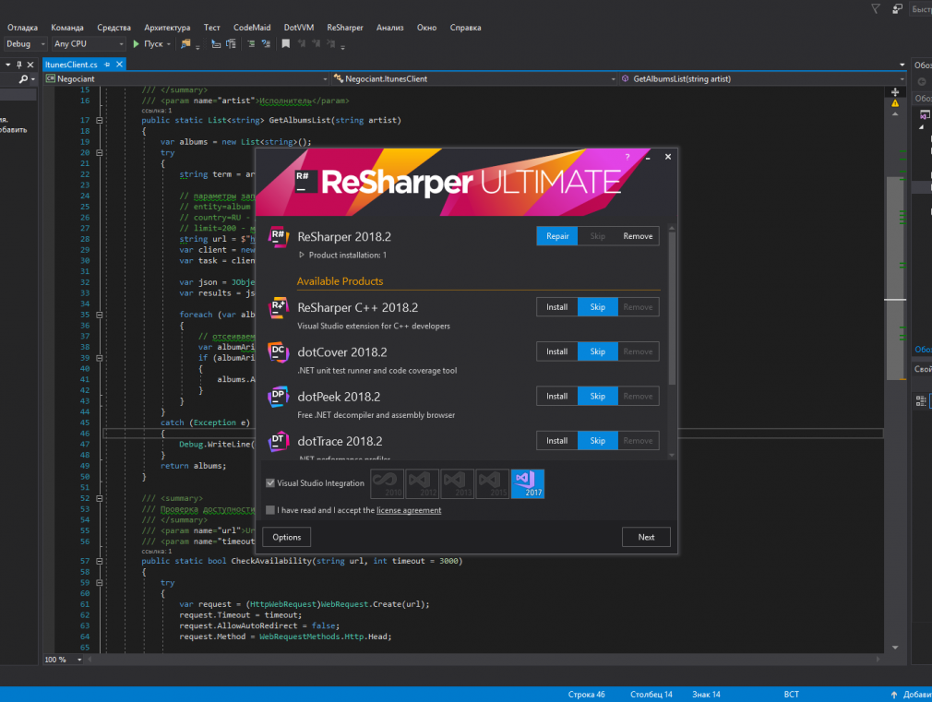This screenshot has height=702, width=932.
Task: Toggle Visual Studio 2015 integration
Action: click(492, 483)
